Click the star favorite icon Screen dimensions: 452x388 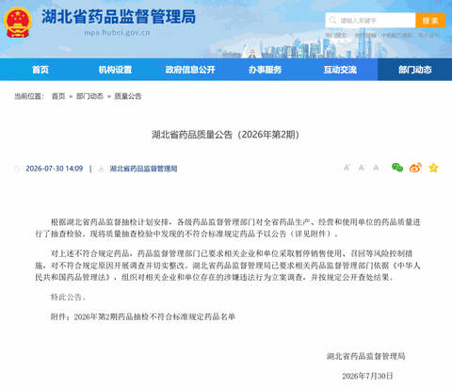click(x=433, y=168)
